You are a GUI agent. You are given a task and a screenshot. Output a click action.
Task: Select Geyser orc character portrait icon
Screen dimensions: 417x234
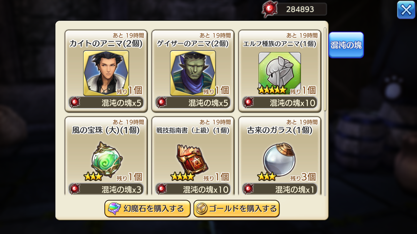click(193, 73)
